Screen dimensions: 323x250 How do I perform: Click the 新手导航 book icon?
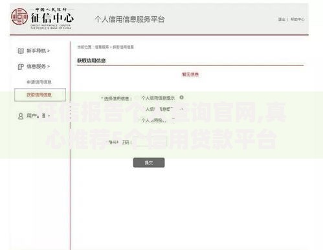(x=21, y=51)
